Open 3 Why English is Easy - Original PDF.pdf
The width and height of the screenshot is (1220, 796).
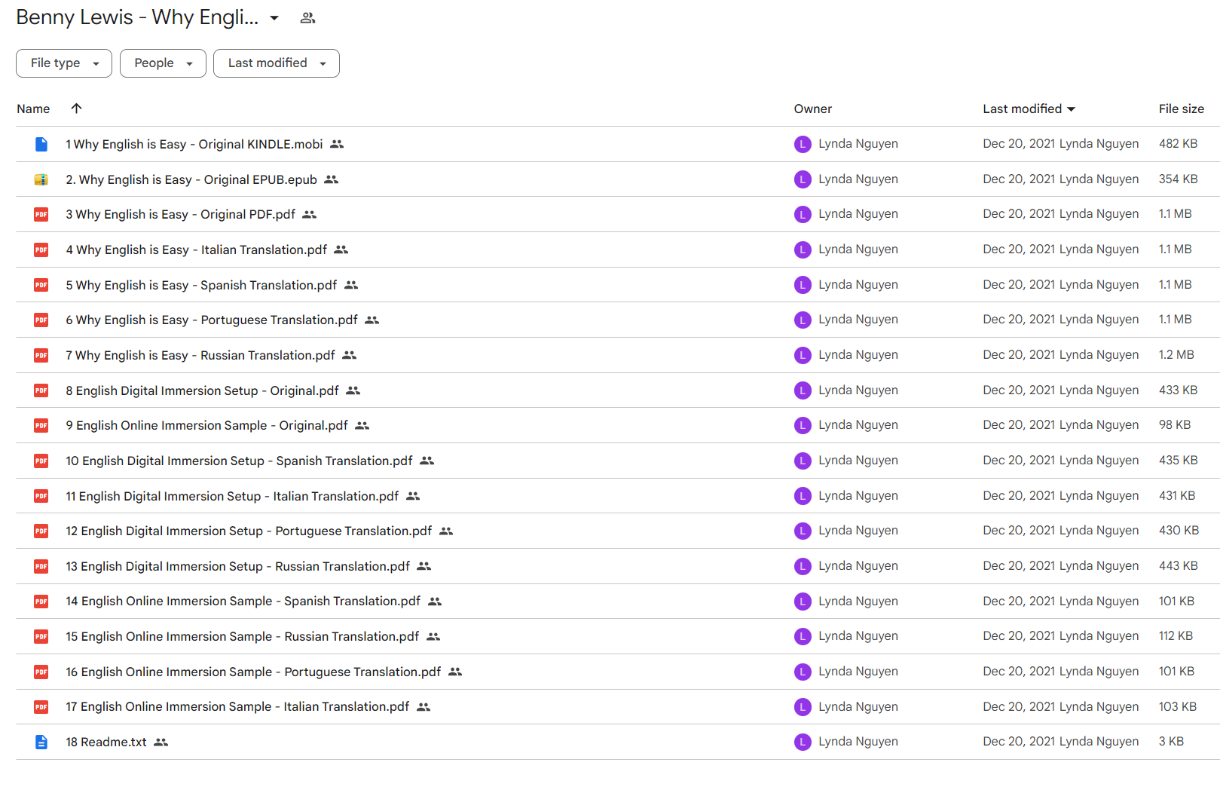pyautogui.click(x=181, y=215)
